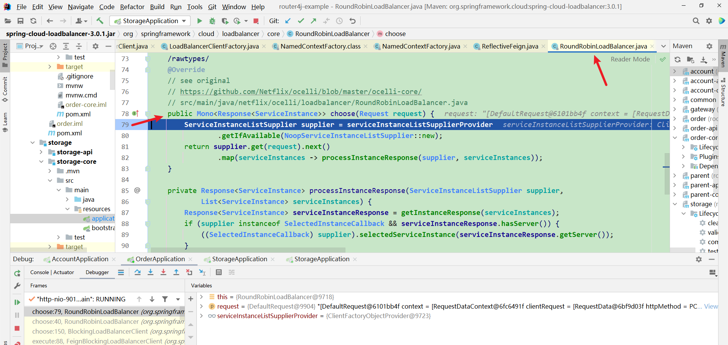Image resolution: width=728 pixels, height=345 pixels.
Task: Click the View link in the request variable row
Action: coord(711,306)
